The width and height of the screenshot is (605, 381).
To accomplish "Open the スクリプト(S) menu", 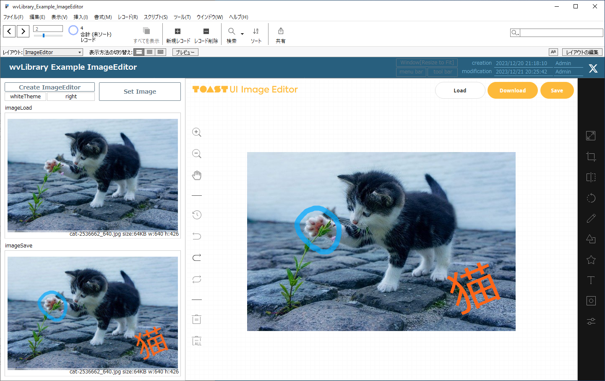I will coord(156,17).
